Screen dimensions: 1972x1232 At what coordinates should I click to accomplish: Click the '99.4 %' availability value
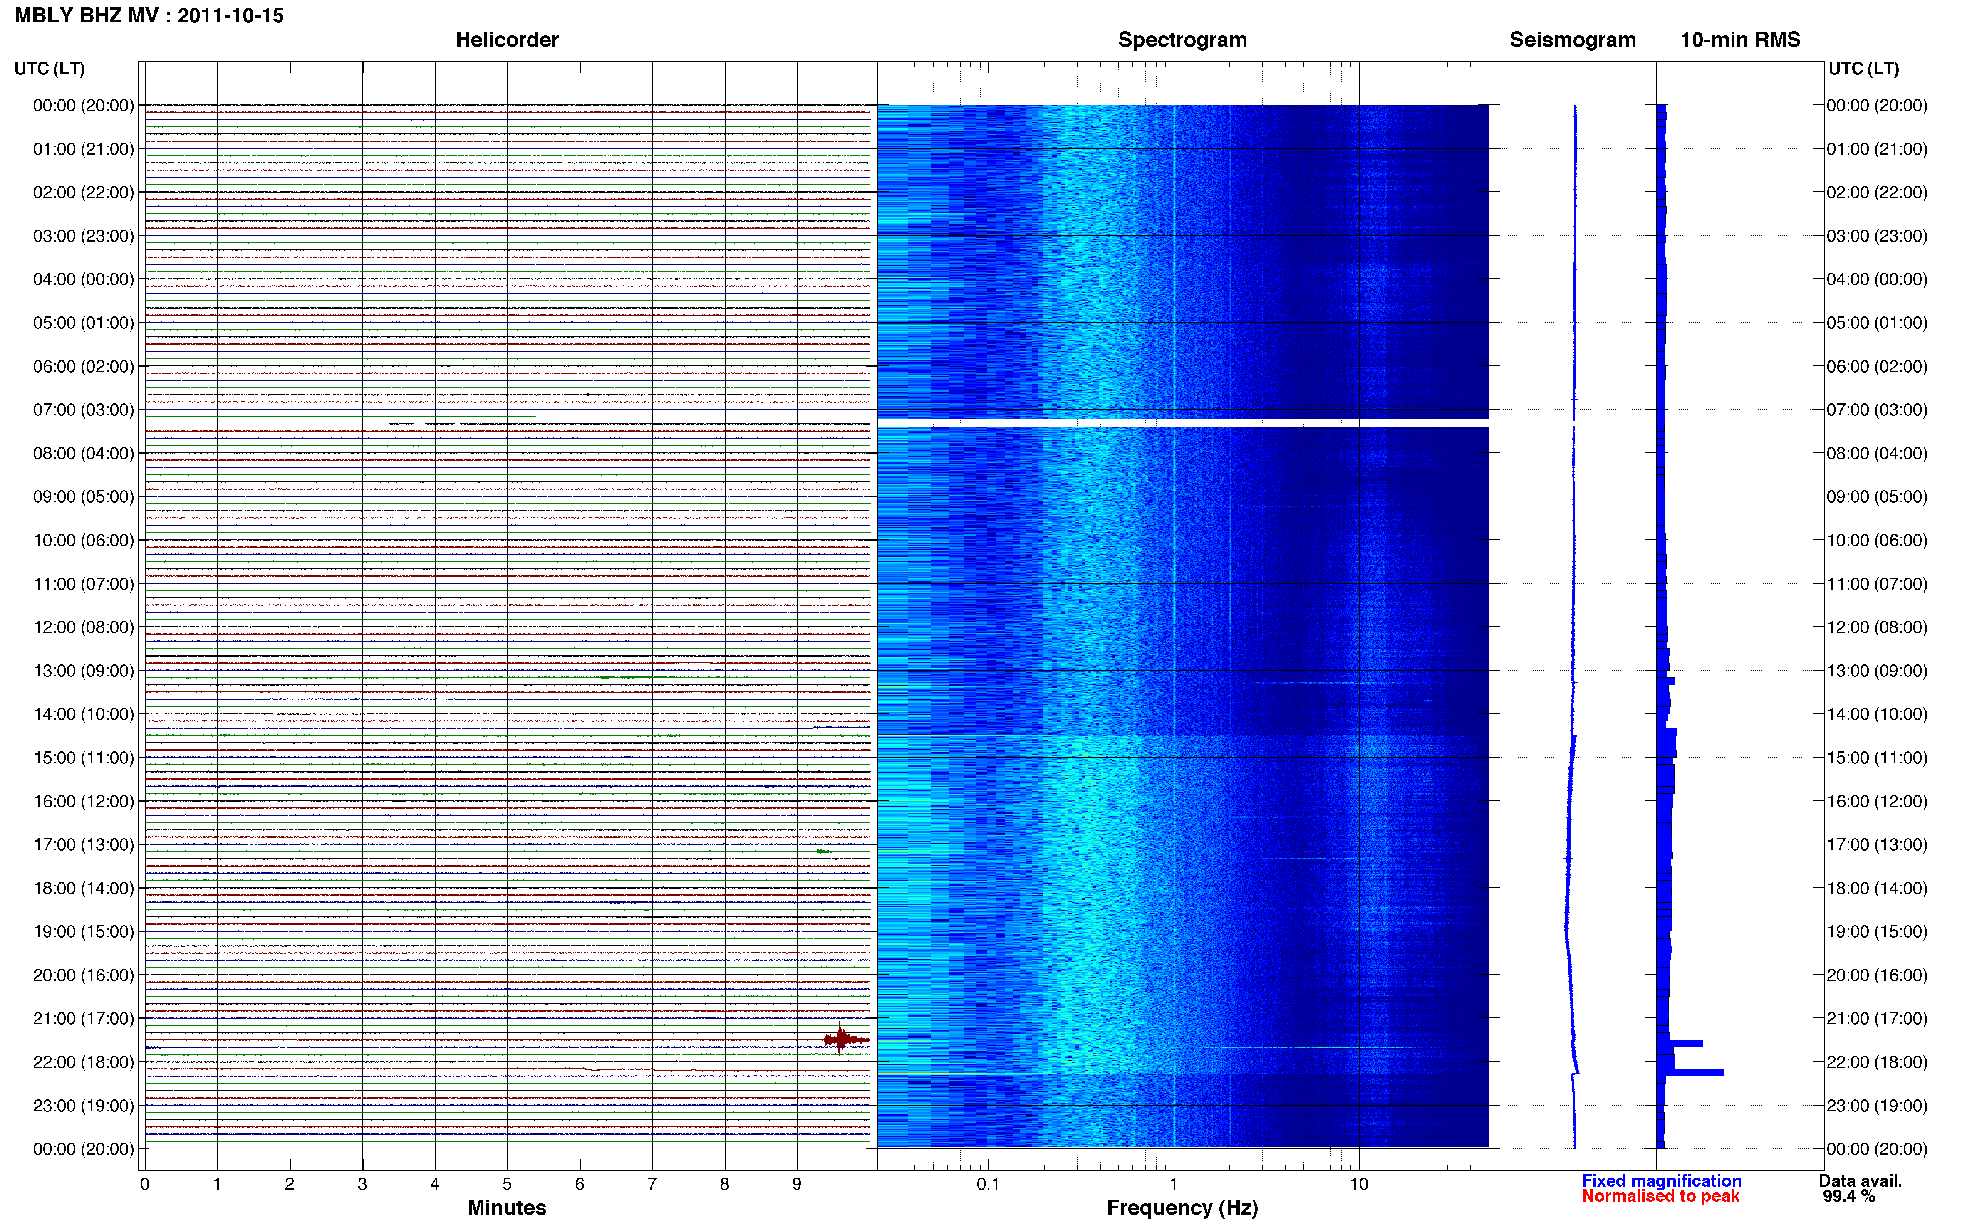coord(1849,1196)
